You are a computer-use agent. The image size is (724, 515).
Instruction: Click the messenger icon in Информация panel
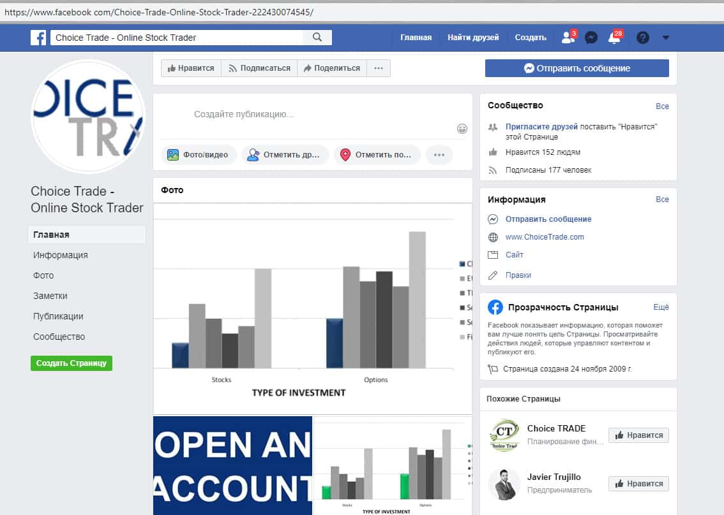tap(493, 219)
